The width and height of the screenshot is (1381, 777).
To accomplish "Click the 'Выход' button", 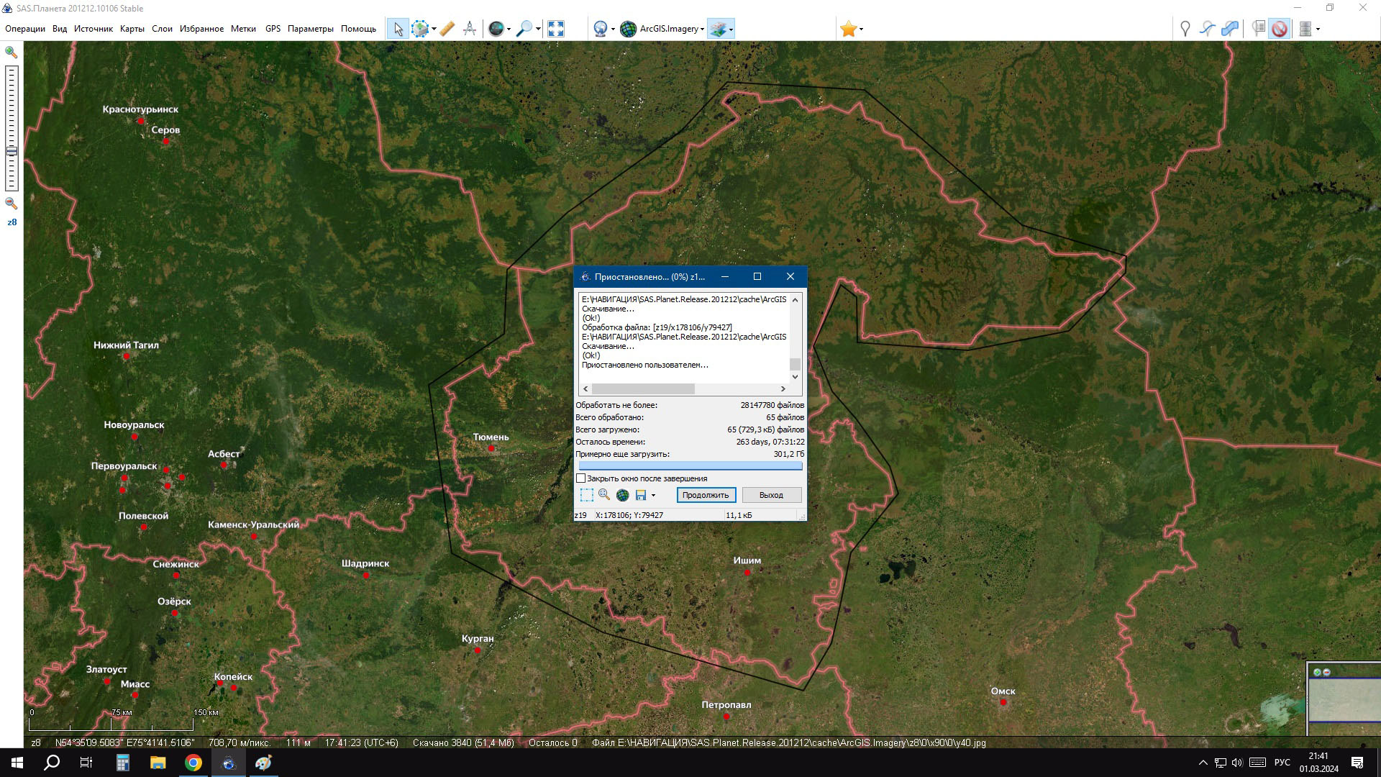I will coord(771,495).
